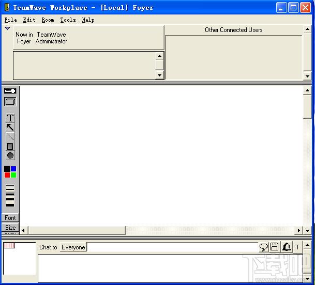315x285 pixels.
Task: Choose the second thickest line width
Action: (10, 199)
